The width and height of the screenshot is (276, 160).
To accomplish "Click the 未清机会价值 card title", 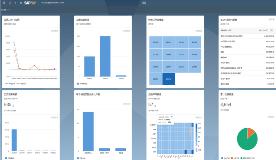I will pyautogui.click(x=83, y=20).
